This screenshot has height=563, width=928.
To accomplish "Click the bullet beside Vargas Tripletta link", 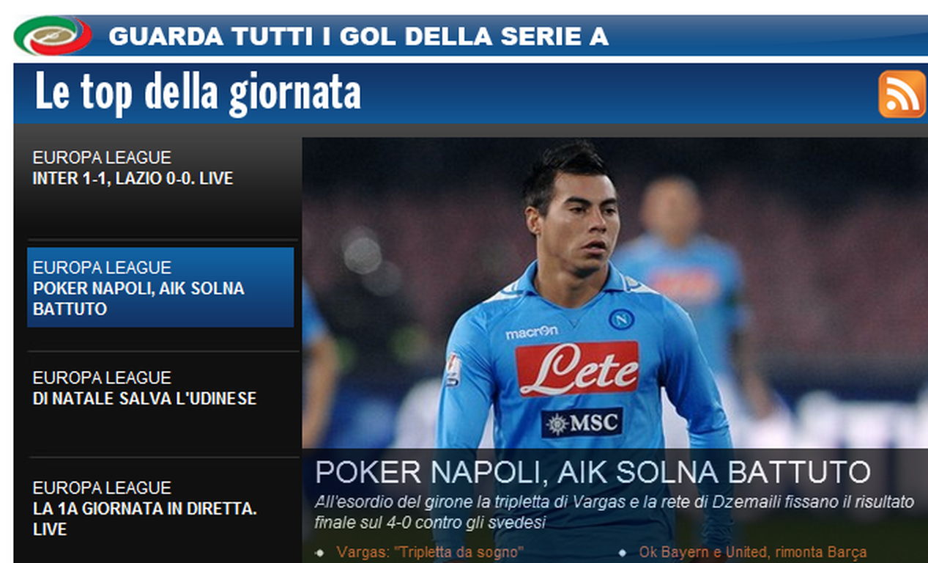I will [319, 553].
